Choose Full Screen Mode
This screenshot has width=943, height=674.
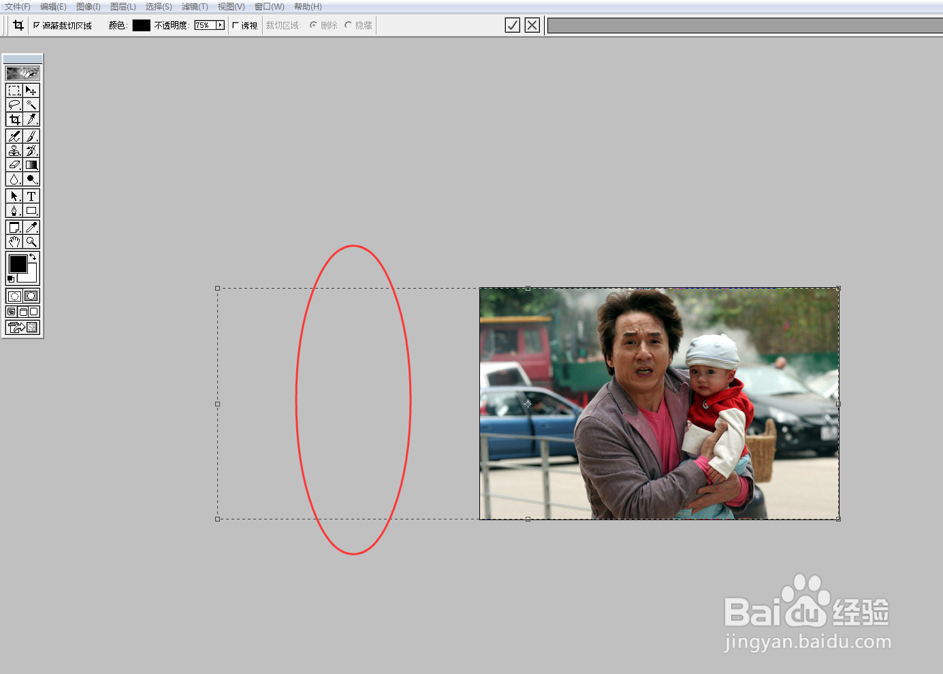[x=34, y=312]
